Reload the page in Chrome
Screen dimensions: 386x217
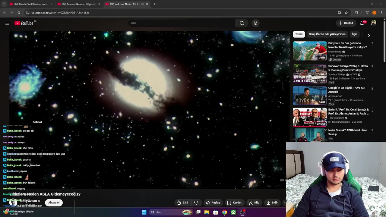tap(19, 13)
